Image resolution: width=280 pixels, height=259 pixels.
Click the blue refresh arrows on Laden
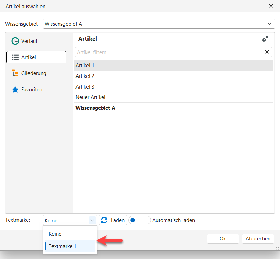pos(104,220)
